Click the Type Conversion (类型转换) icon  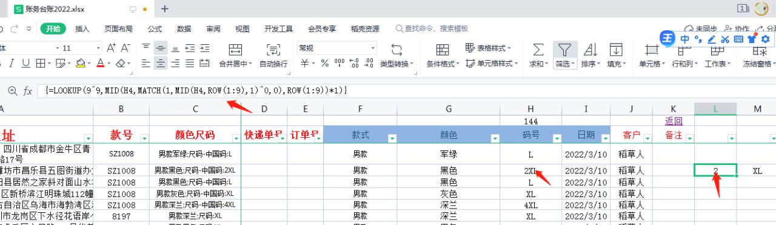[x=396, y=50]
